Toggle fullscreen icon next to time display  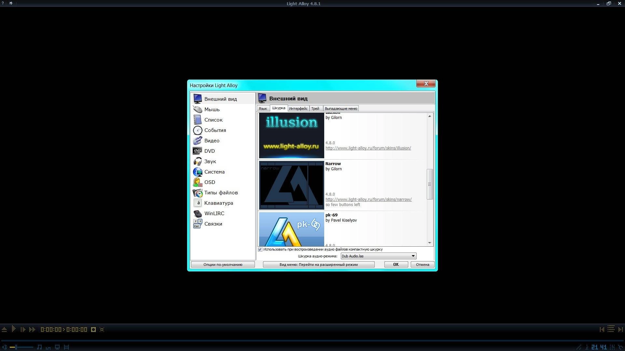pos(93,330)
